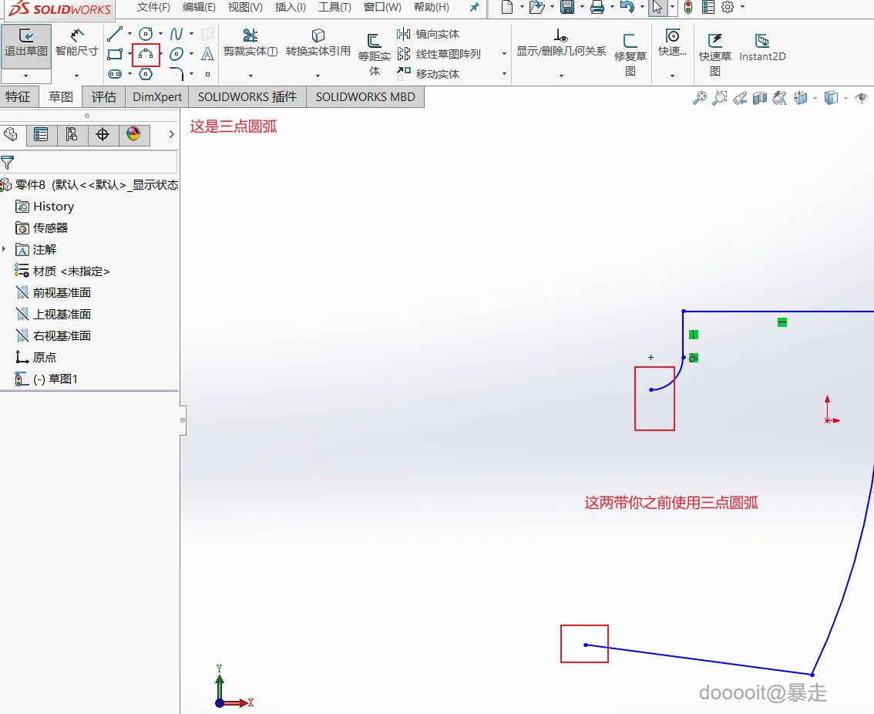Switch to the 特征 tab
Screen dimensions: 874x714
pos(18,96)
